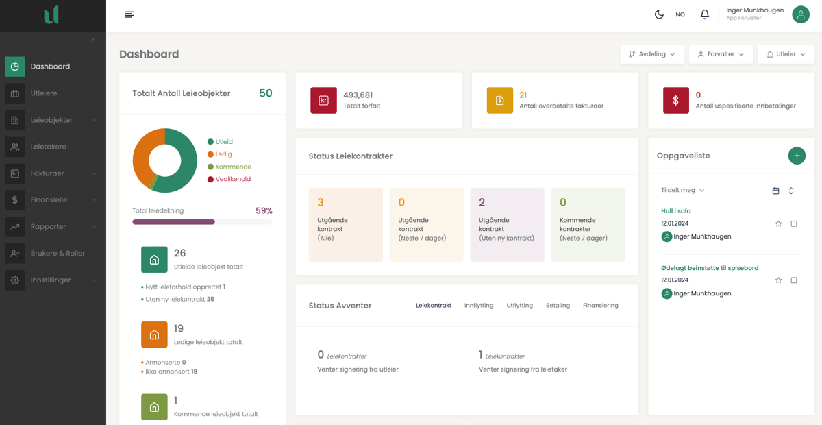Select the Betaling tab
Image resolution: width=822 pixels, height=425 pixels.
tap(558, 306)
